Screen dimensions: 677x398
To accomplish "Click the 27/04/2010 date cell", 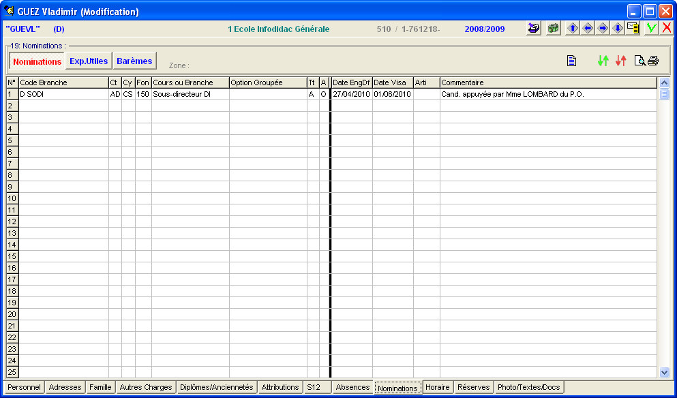I will point(352,94).
